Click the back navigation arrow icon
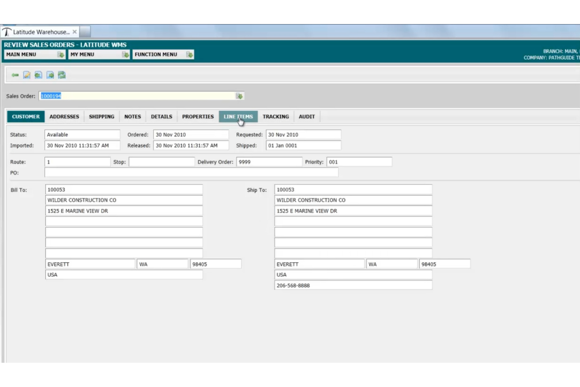Viewport: 580px width, 387px height. pos(15,75)
